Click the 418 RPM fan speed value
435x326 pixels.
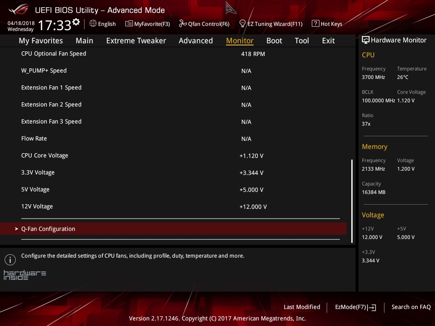click(253, 54)
